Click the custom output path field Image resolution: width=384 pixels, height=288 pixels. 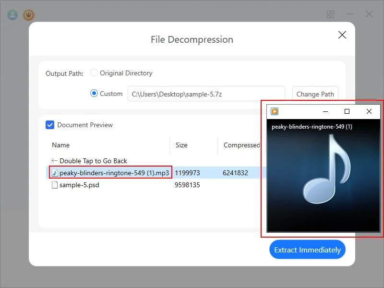pyautogui.click(x=206, y=94)
